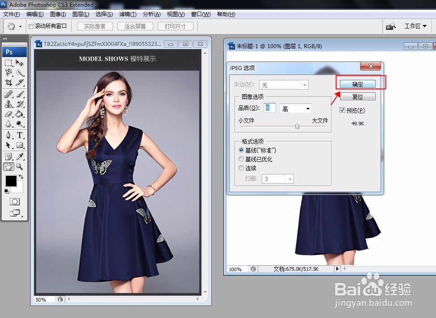Screen dimensions: 436x318
Task: Reset default foreground and background colors
Action: (7, 191)
